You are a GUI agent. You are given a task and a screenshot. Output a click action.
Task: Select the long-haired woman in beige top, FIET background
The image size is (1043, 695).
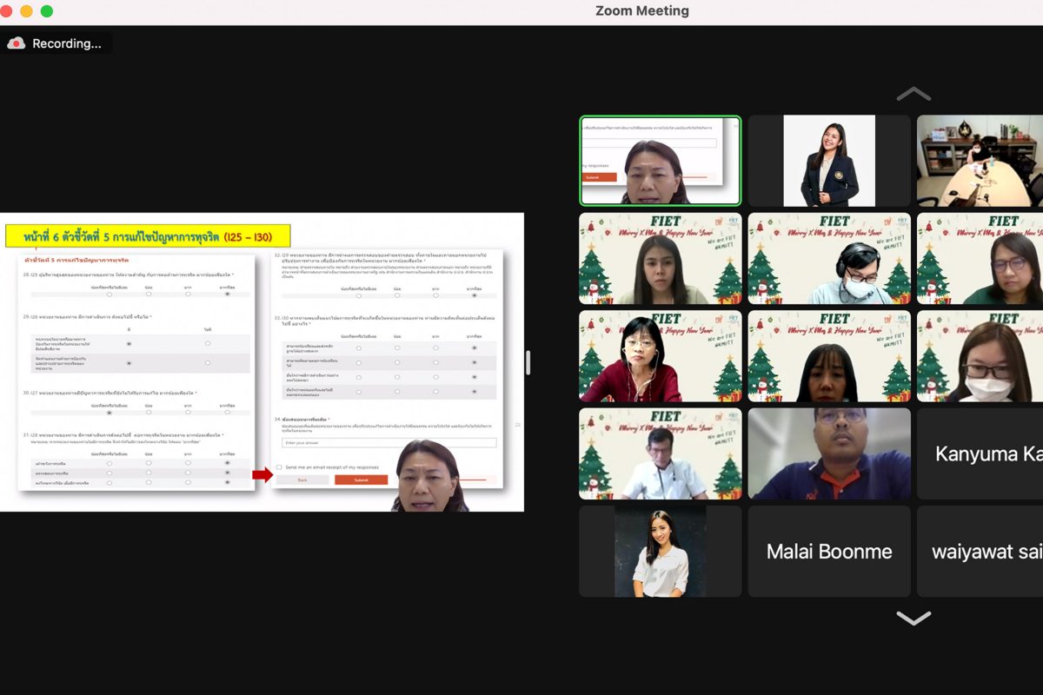[661, 259]
